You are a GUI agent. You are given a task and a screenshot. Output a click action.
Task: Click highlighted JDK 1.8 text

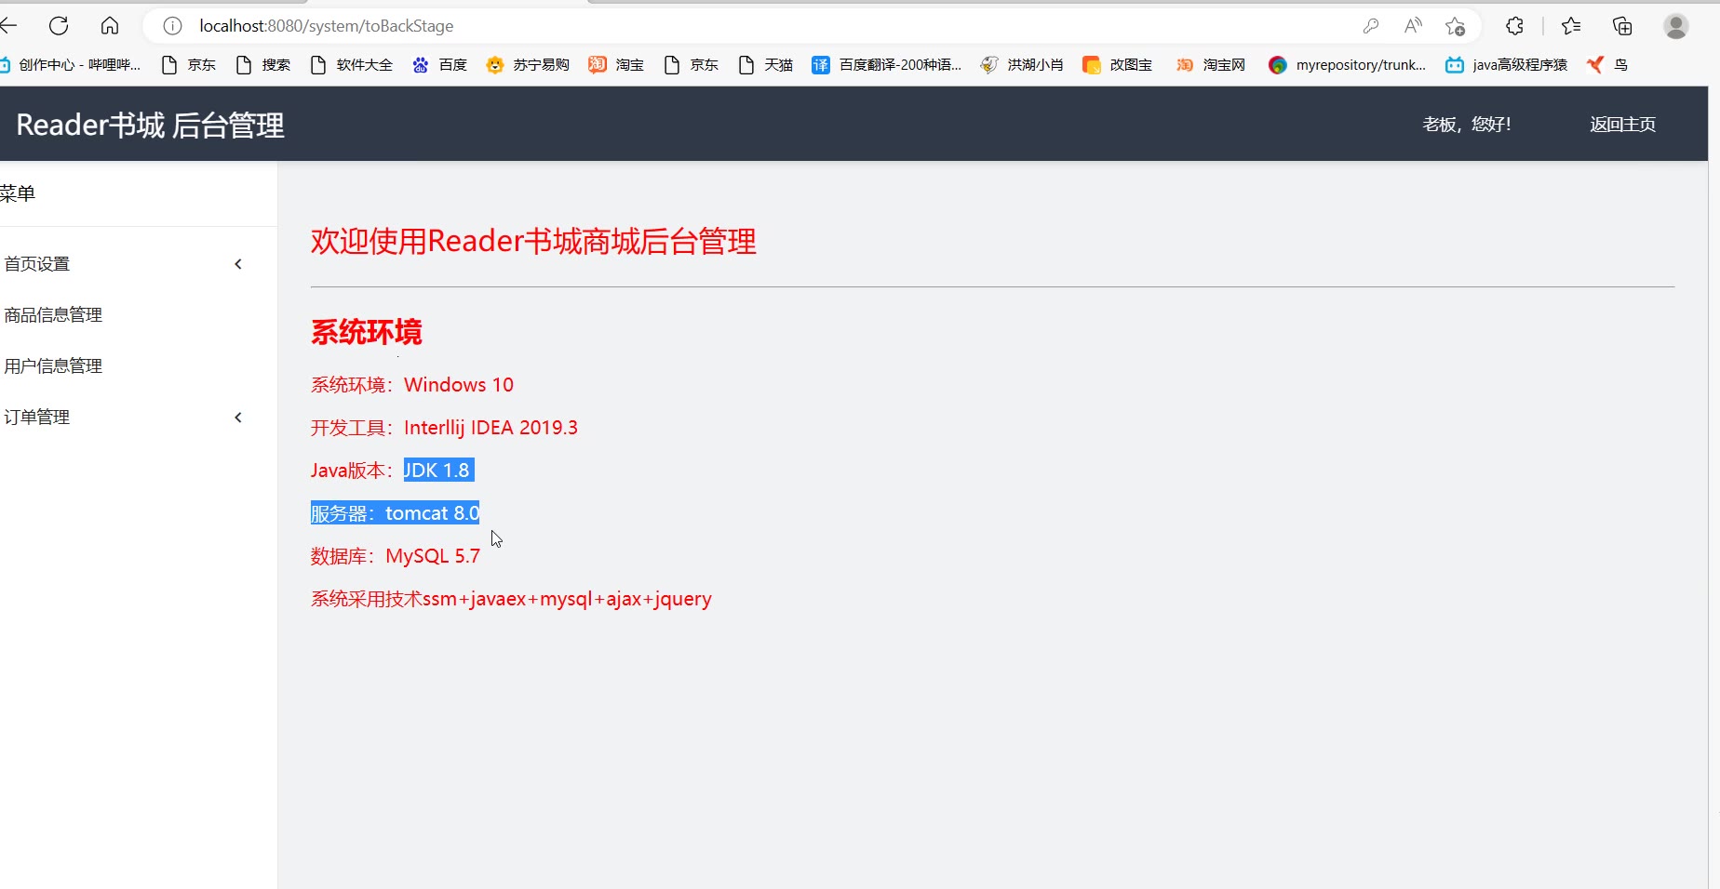click(x=438, y=471)
